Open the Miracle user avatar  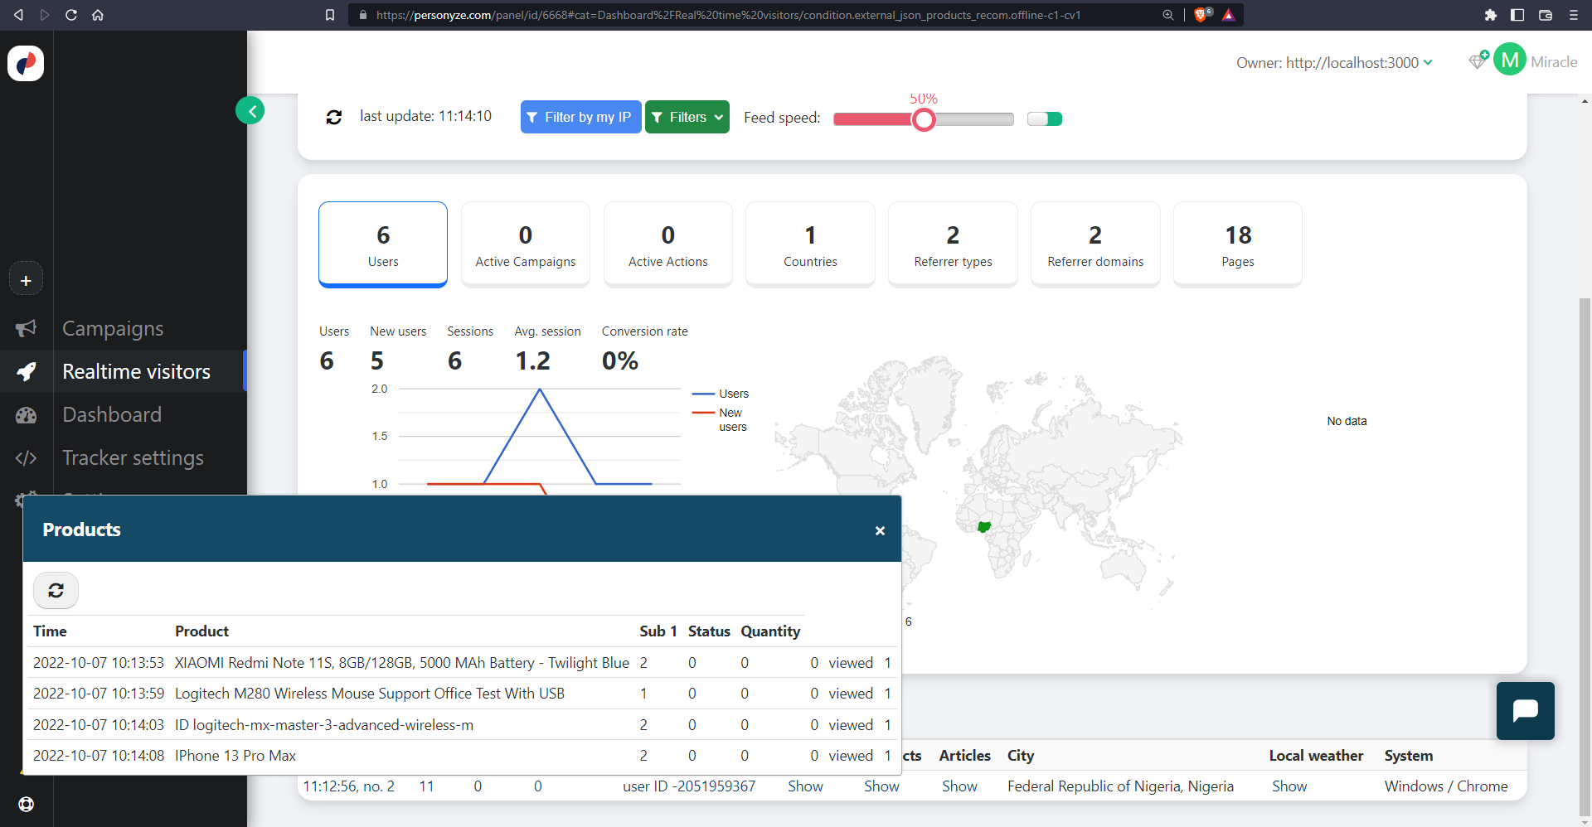1510,60
